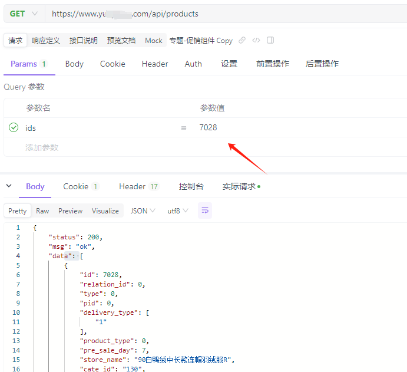Click the Query 参数 heading

click(x=24, y=87)
